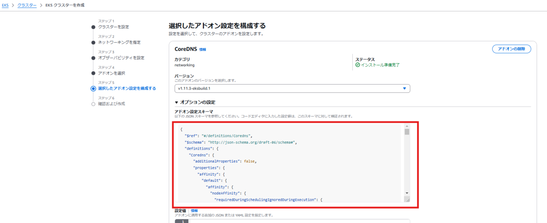
Task: Go to the クラスター breadcrumb link
Action: tap(27, 5)
